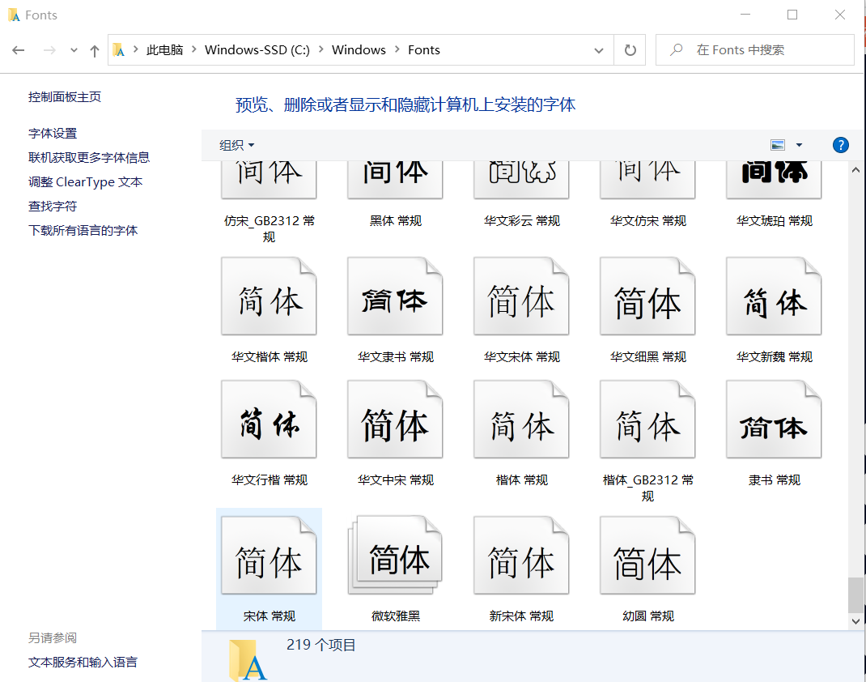The image size is (866, 682).
Task: Navigate up to the Windows folder
Action: tap(95, 49)
